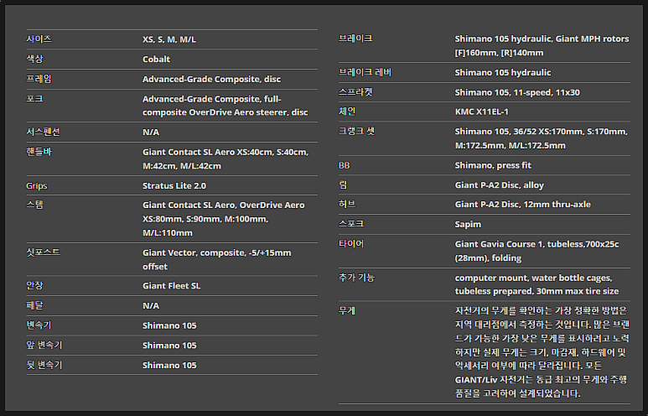Image resolution: width=648 pixels, height=416 pixels.
Task: Select the 'Stratus Lite 2.0' value
Action: point(174,185)
